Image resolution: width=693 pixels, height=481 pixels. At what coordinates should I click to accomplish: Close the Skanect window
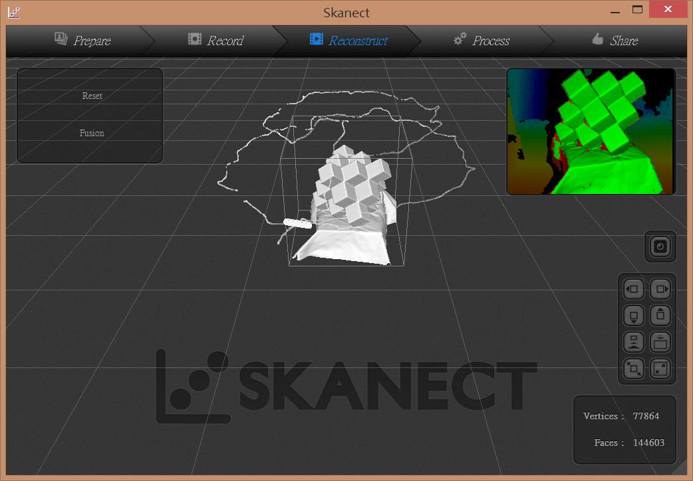[x=668, y=9]
